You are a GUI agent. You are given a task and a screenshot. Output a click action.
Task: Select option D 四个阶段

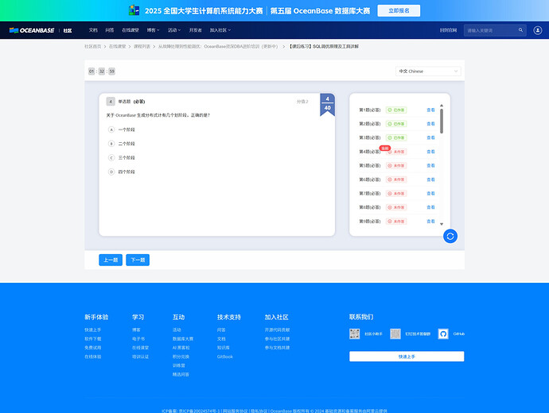[x=122, y=172]
